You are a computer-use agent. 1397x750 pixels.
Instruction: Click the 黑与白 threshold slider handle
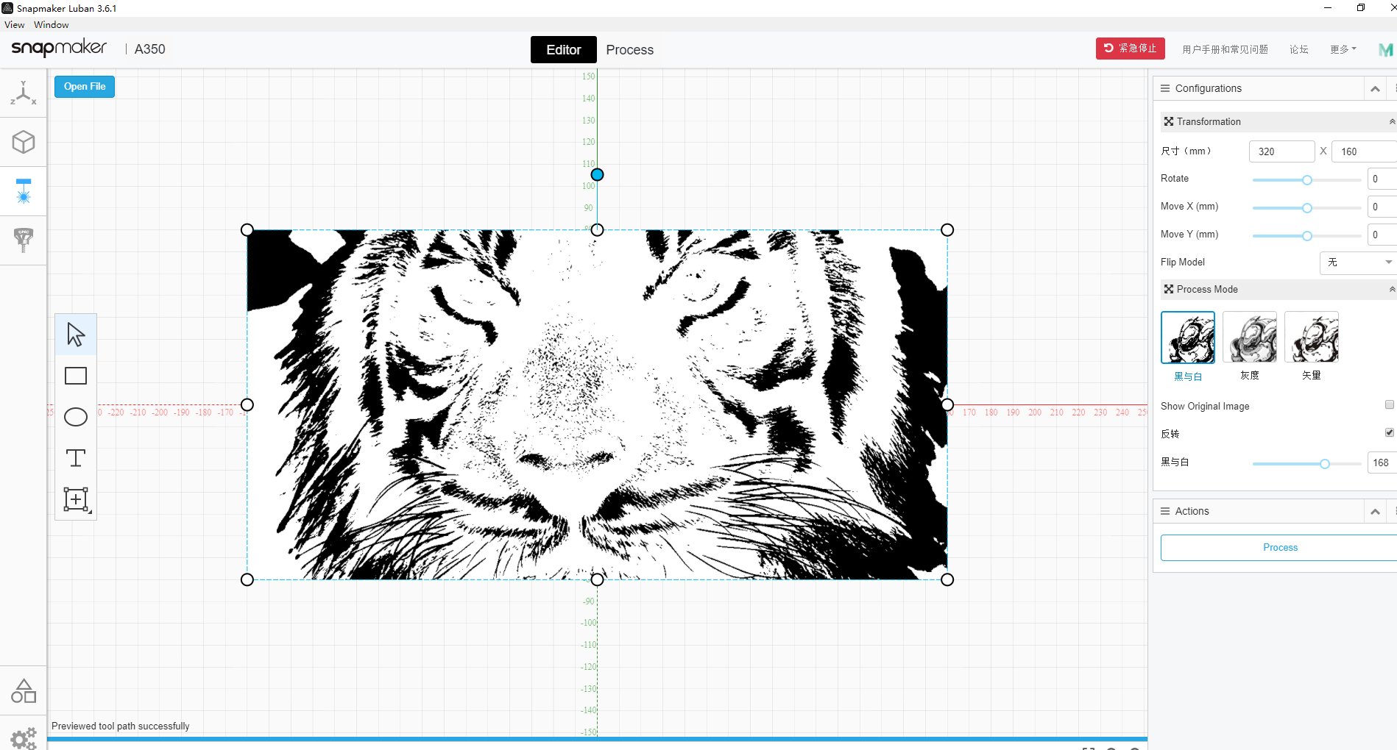pyautogui.click(x=1325, y=464)
